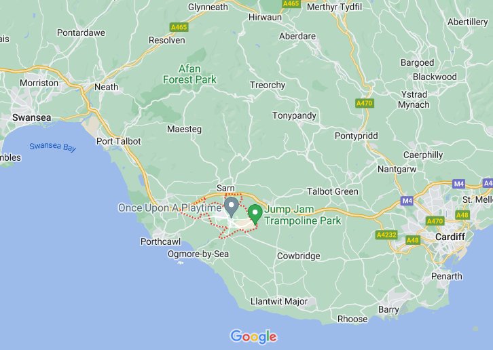This screenshot has width=493, height=350.
Task: Click the Porthcawl town label
Action: tap(160, 241)
